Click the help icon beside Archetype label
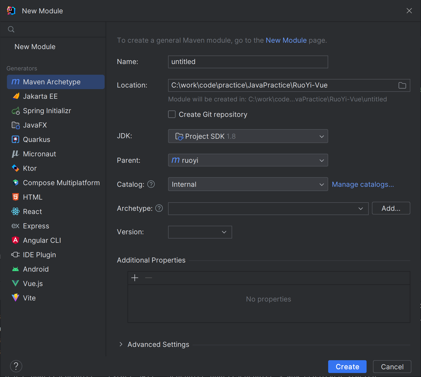The image size is (421, 377). tap(159, 208)
